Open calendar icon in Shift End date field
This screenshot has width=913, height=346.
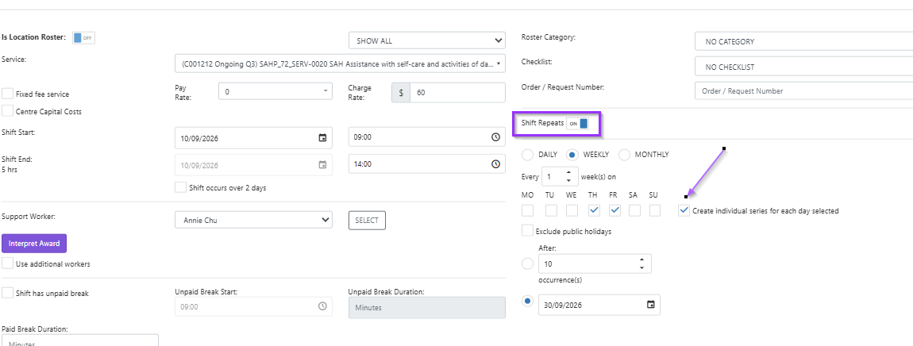tap(322, 165)
